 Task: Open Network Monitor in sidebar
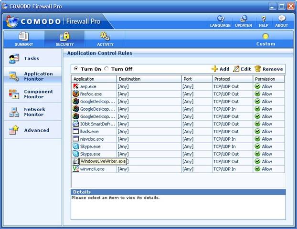[x=32, y=112]
